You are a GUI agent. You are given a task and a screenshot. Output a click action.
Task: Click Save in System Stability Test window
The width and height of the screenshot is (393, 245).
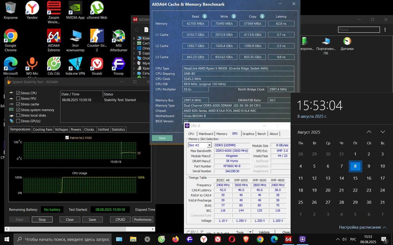[92, 219]
